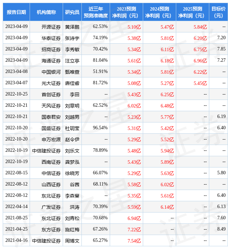Click analyst name 刘越男
Screen dimensions: 228x249
(x=72, y=117)
